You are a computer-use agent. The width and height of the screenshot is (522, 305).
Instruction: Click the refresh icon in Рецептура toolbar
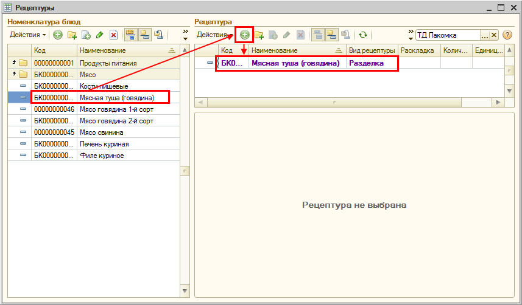tap(363, 35)
